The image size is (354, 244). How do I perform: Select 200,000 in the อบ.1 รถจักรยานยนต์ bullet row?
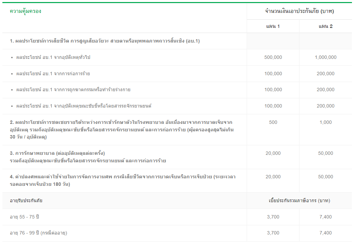pos(326,106)
